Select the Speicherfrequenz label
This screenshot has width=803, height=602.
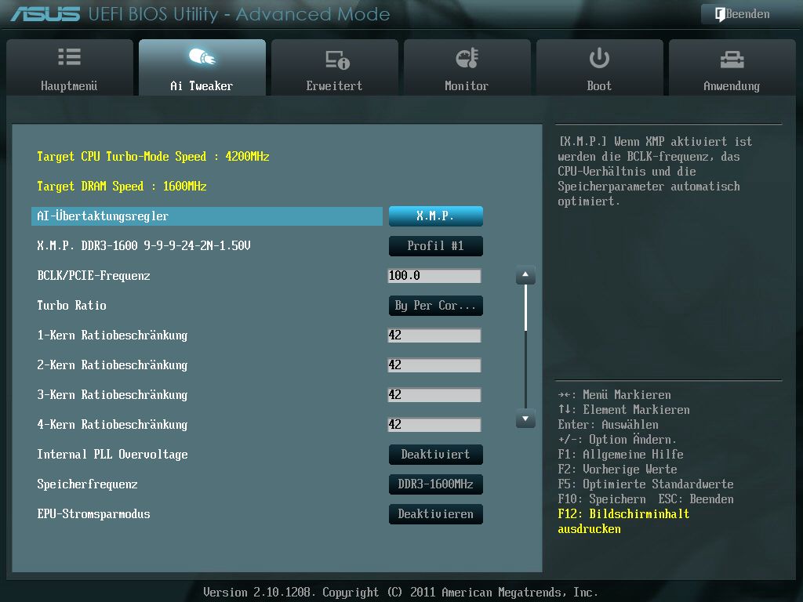tap(87, 484)
